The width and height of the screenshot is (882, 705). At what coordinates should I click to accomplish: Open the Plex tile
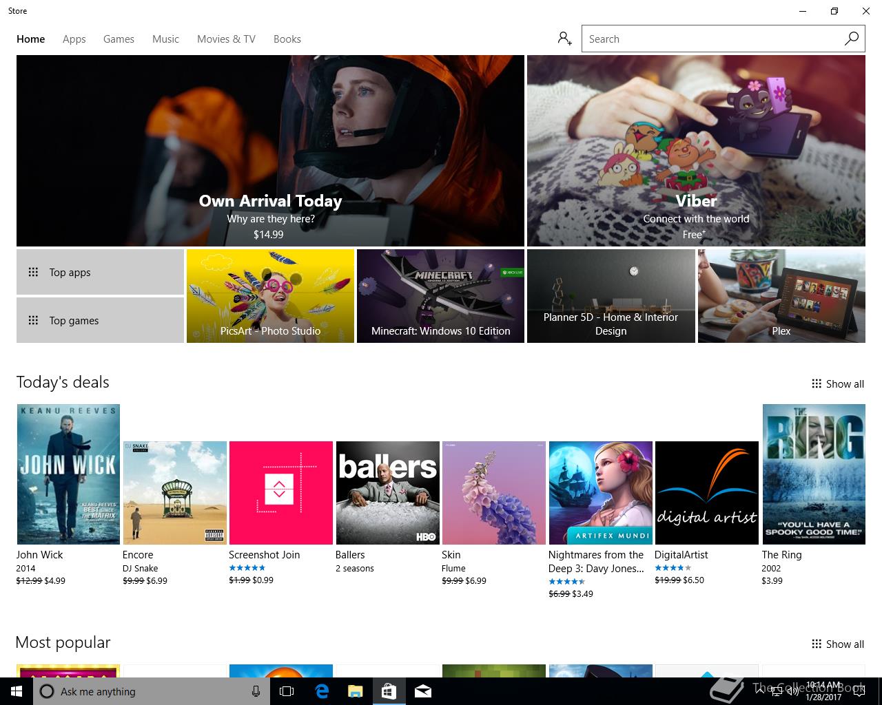pyautogui.click(x=781, y=296)
